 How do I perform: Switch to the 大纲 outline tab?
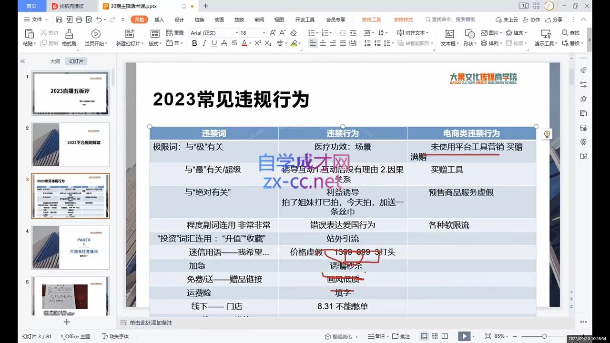55,61
